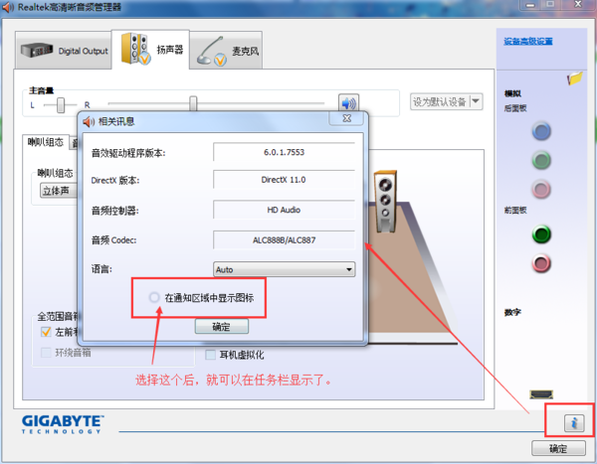Select the 扬声器 speakers tab

[x=151, y=50]
